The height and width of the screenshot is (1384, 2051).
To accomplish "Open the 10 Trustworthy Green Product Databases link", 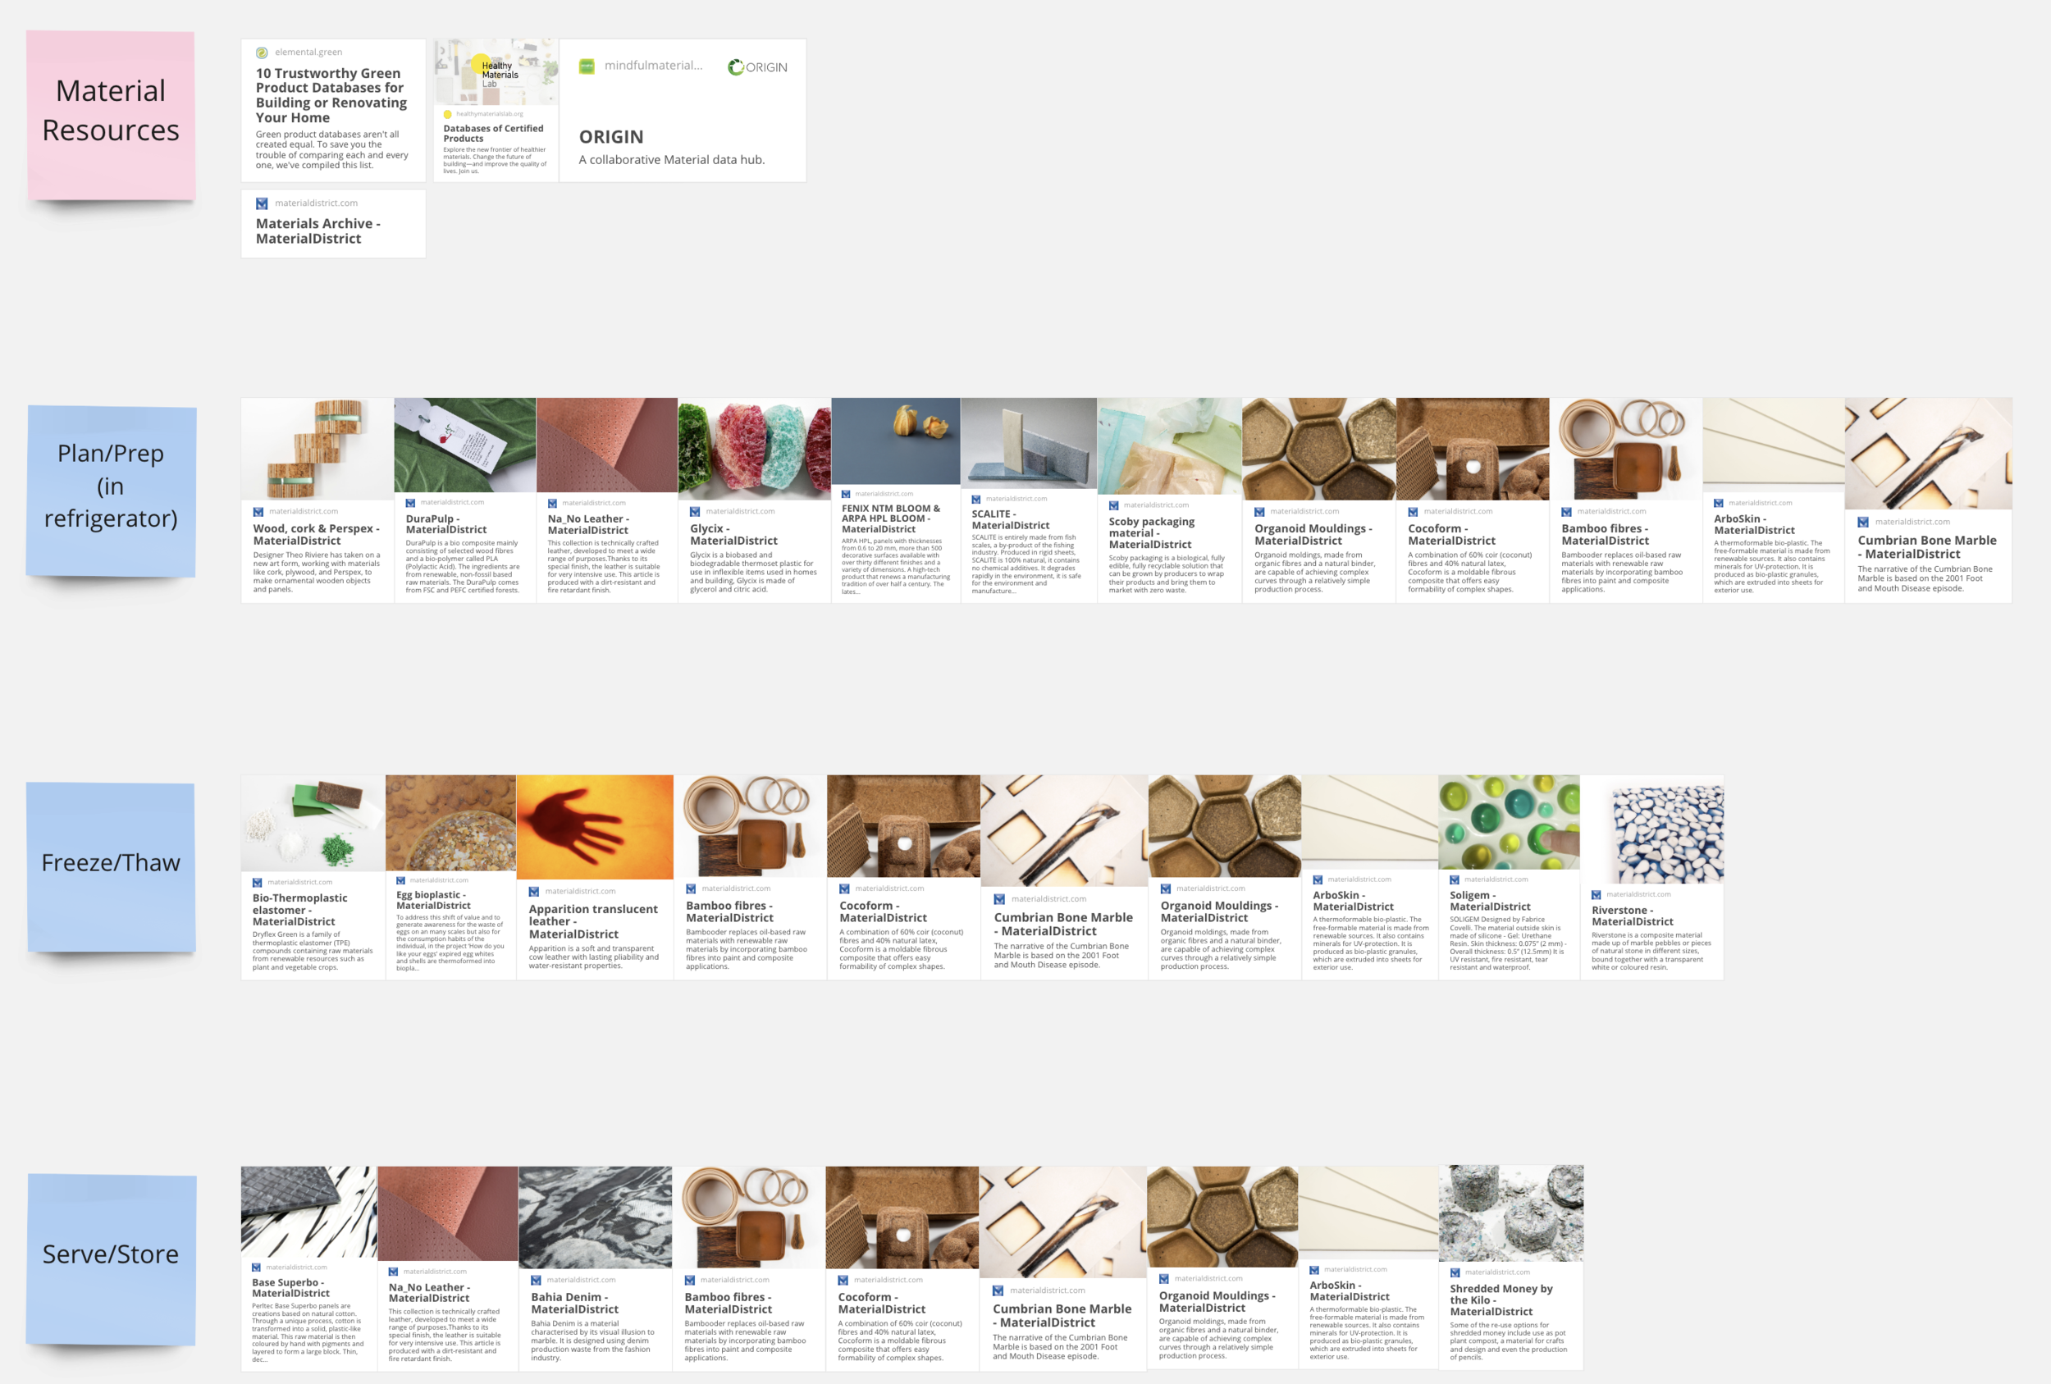I will (x=331, y=95).
